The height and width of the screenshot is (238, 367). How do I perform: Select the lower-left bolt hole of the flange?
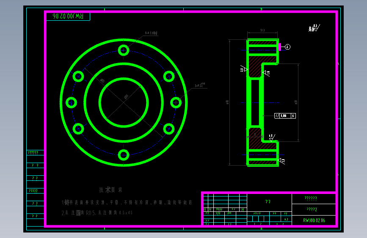tap(78, 129)
